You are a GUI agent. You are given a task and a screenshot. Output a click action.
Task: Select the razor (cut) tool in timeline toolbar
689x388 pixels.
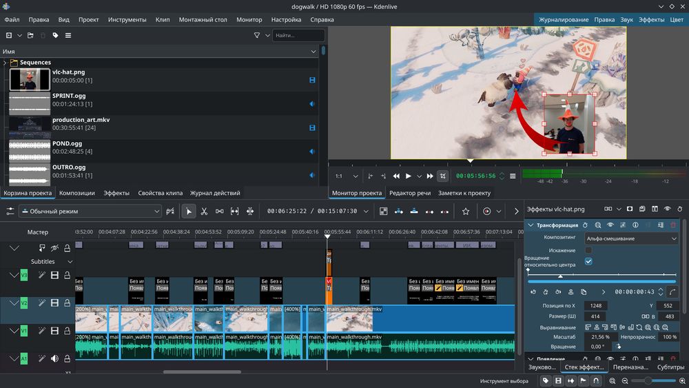(204, 212)
